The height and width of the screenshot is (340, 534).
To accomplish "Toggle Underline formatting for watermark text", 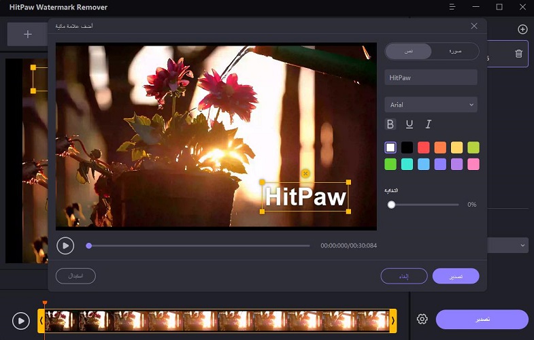I will 410,124.
